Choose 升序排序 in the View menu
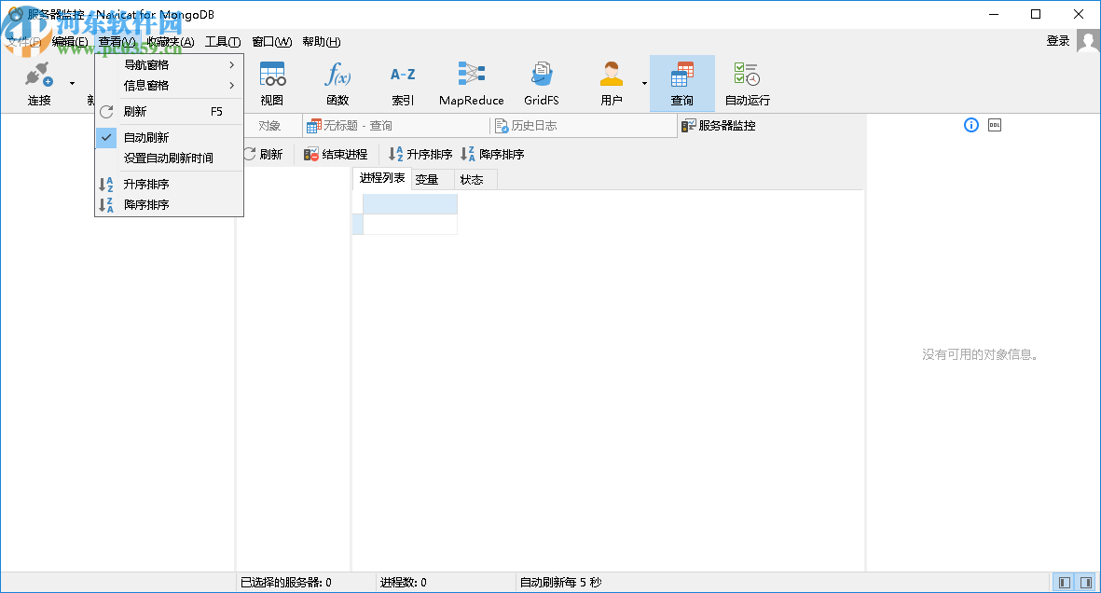This screenshot has height=593, width=1101. 170,184
